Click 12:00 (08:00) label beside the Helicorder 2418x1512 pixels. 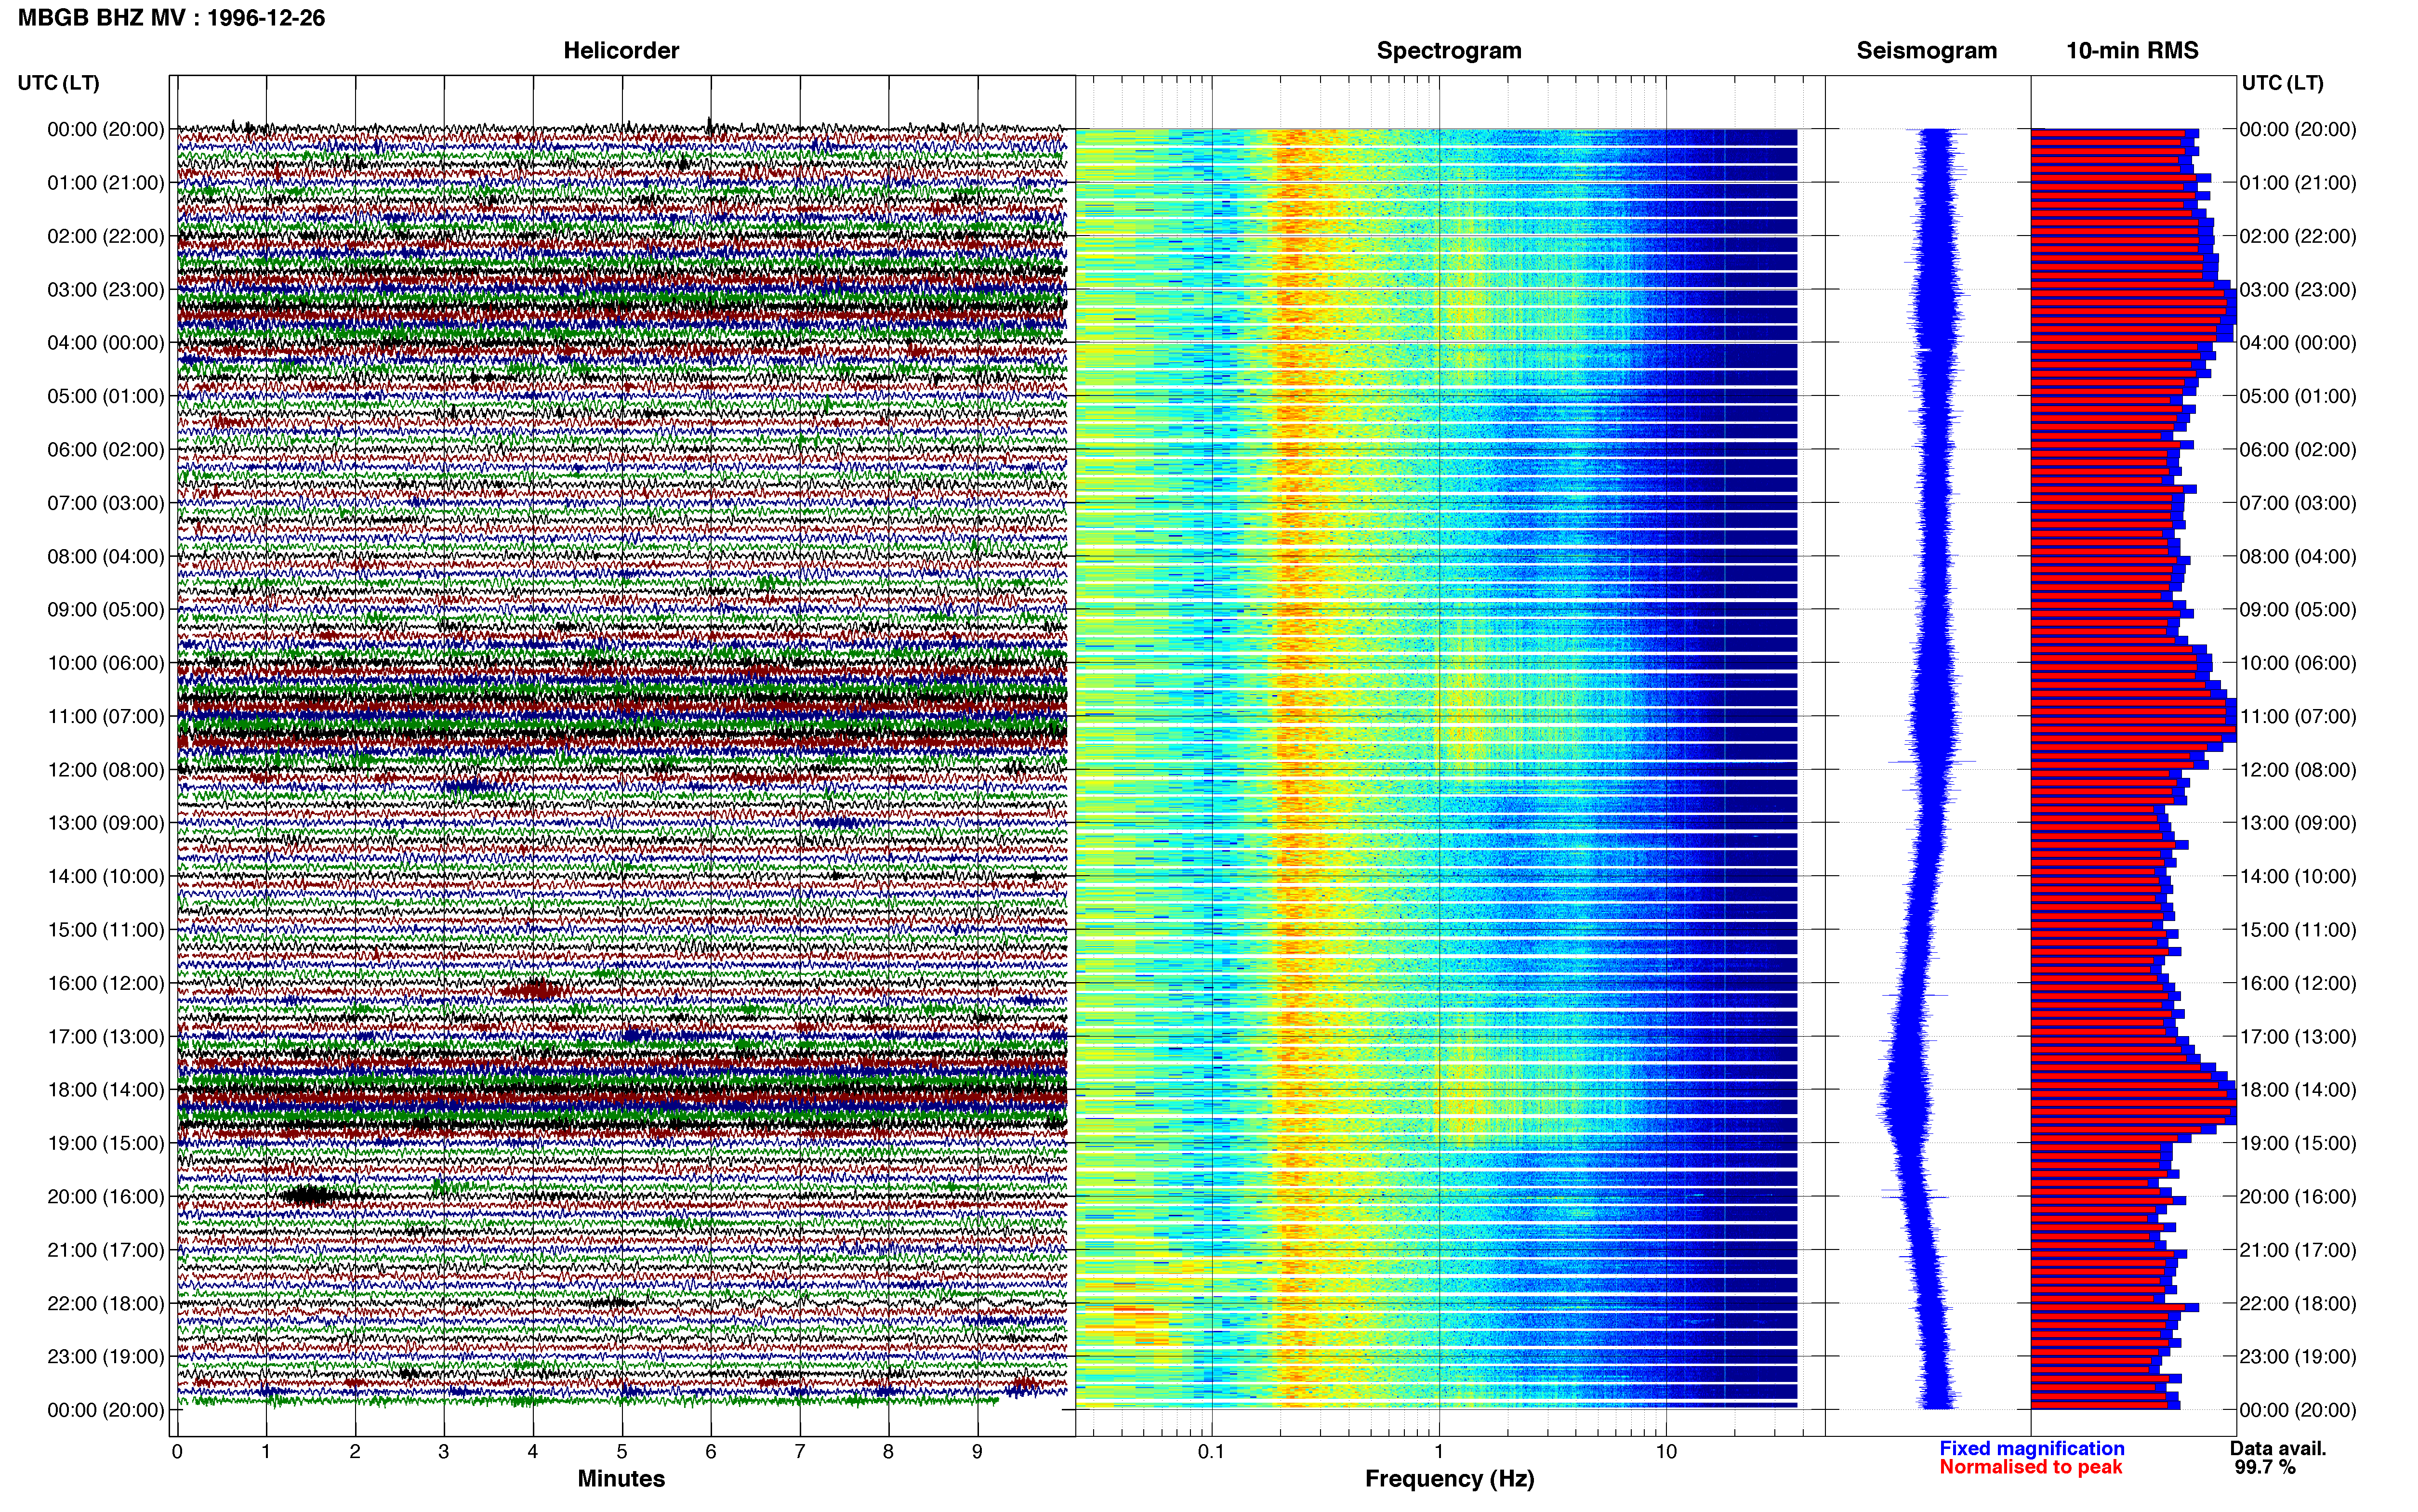click(x=106, y=770)
